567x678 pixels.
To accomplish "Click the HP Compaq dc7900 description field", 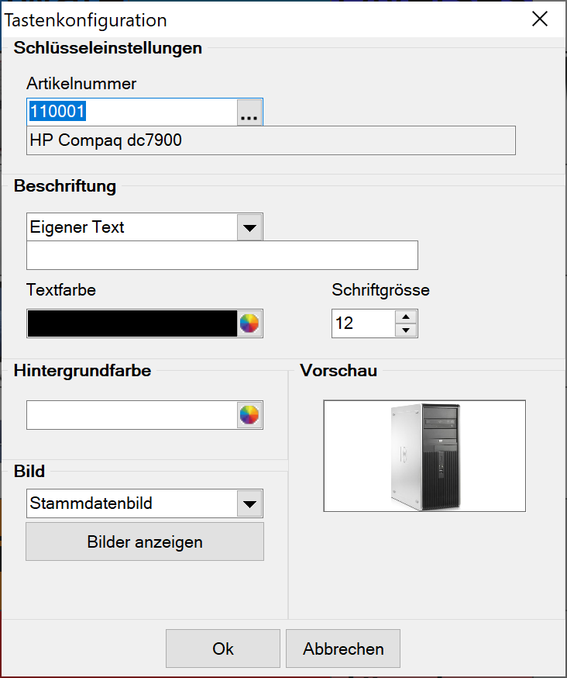I will (270, 140).
